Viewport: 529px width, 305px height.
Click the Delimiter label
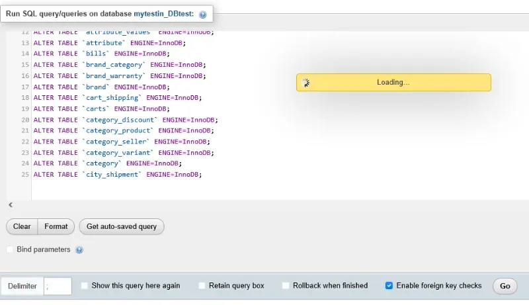click(x=22, y=286)
